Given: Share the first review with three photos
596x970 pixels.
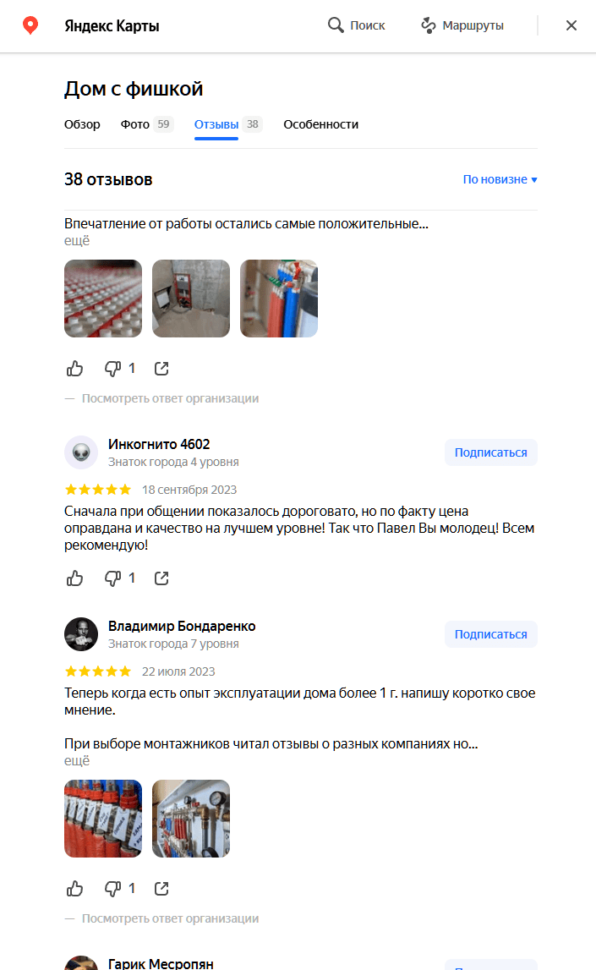Looking at the screenshot, I should pos(161,369).
